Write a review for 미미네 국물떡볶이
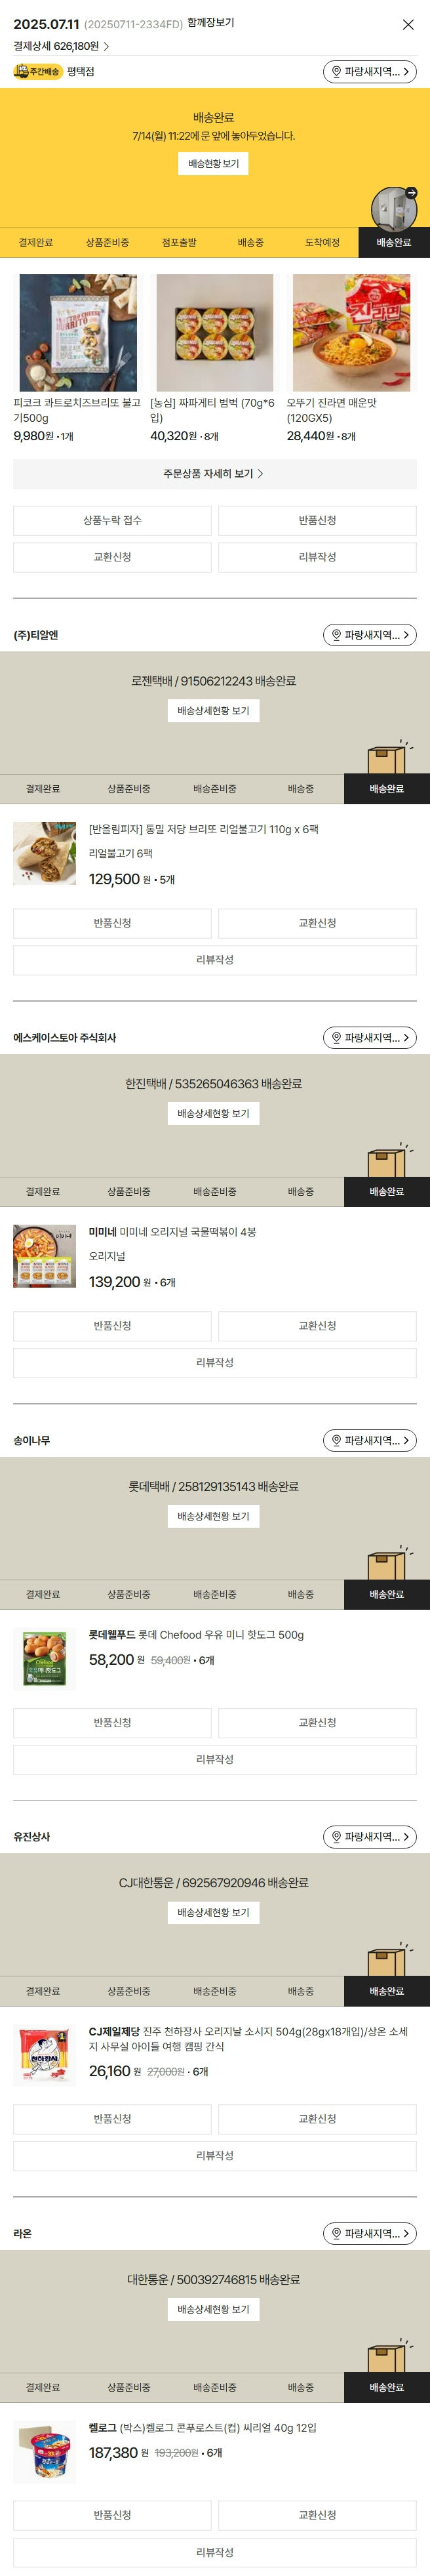430x2576 pixels. [x=214, y=1362]
